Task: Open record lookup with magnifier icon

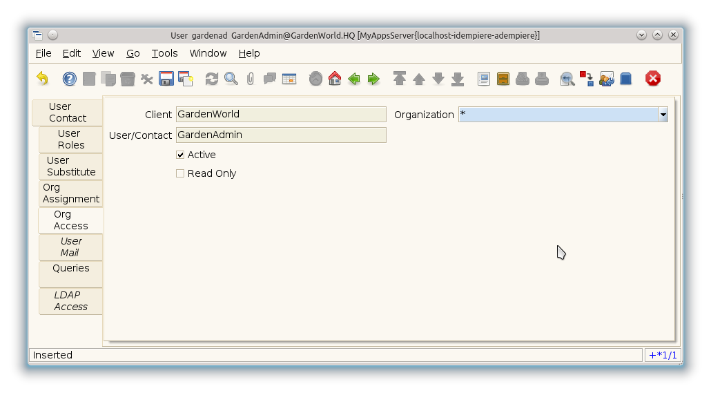Action: 231,79
